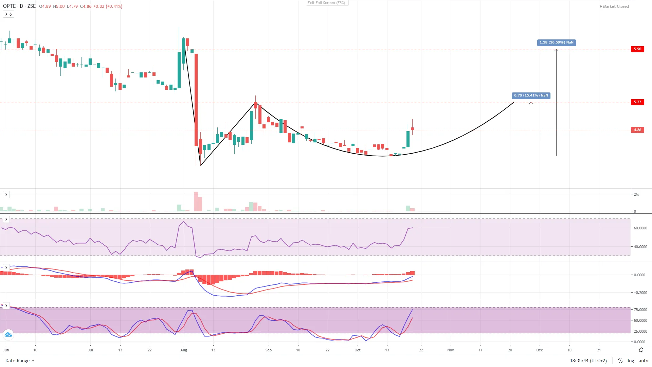Open chart settings gear icon
652x367 pixels.
click(x=641, y=350)
